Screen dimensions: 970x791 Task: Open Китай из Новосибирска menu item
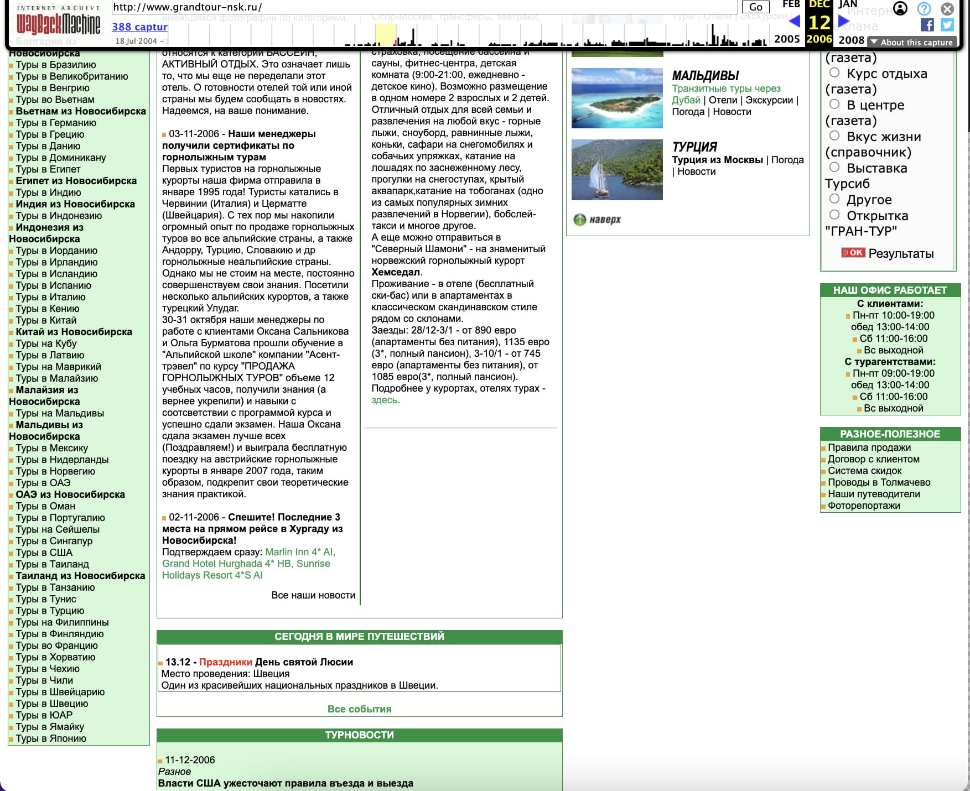point(74,332)
